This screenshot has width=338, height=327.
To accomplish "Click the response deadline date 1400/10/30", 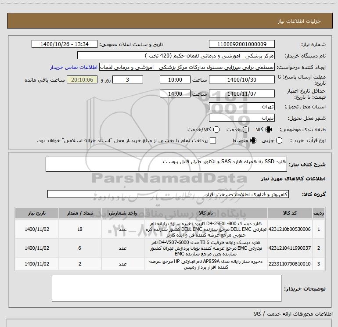I will coord(241,80).
